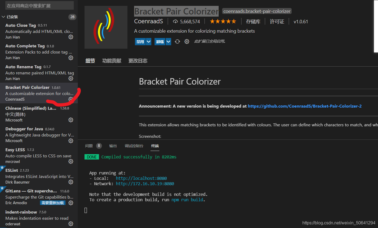The width and height of the screenshot is (378, 228).
Task: Open the dropdown arrow next to 卸载
Action: pyautogui.click(x=168, y=41)
